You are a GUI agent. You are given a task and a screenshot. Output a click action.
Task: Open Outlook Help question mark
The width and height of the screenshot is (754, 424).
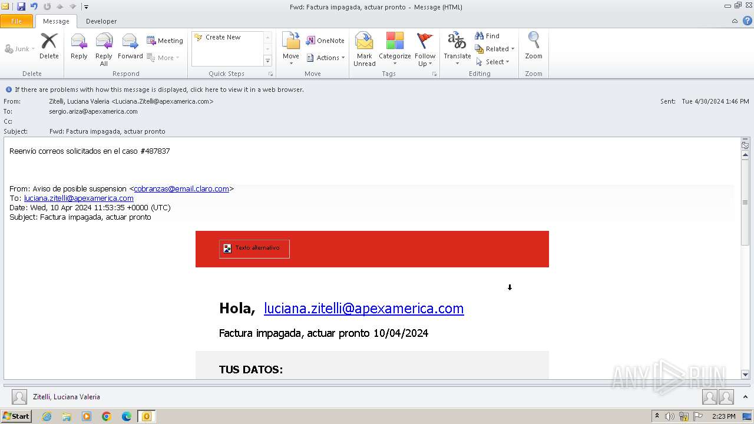point(747,21)
